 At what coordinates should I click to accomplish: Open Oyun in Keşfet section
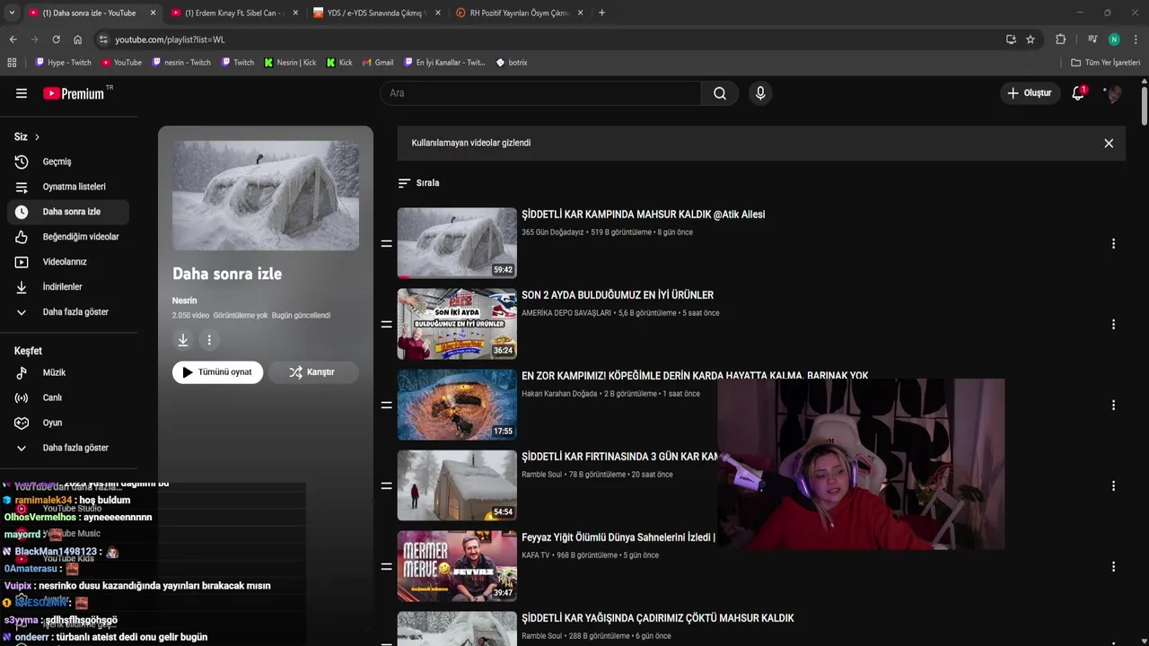click(68, 423)
